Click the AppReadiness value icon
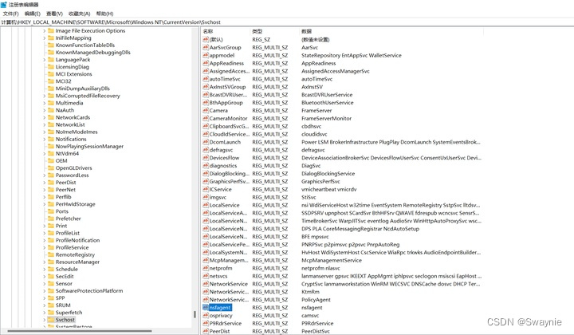This screenshot has height=335, width=574. [206, 63]
